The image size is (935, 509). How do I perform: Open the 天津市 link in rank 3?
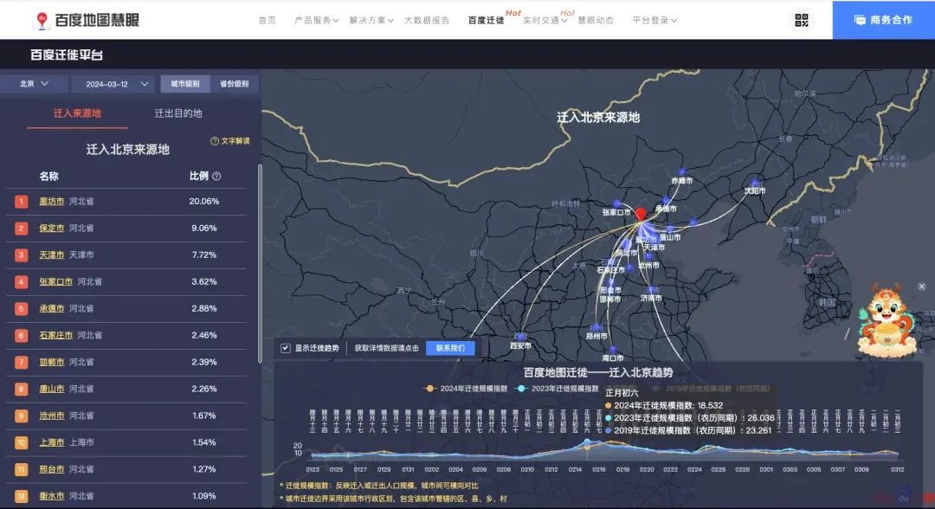point(52,255)
